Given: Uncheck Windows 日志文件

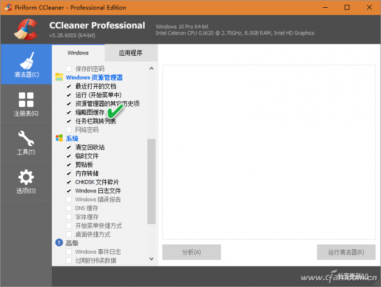Looking at the screenshot, I should (x=69, y=191).
